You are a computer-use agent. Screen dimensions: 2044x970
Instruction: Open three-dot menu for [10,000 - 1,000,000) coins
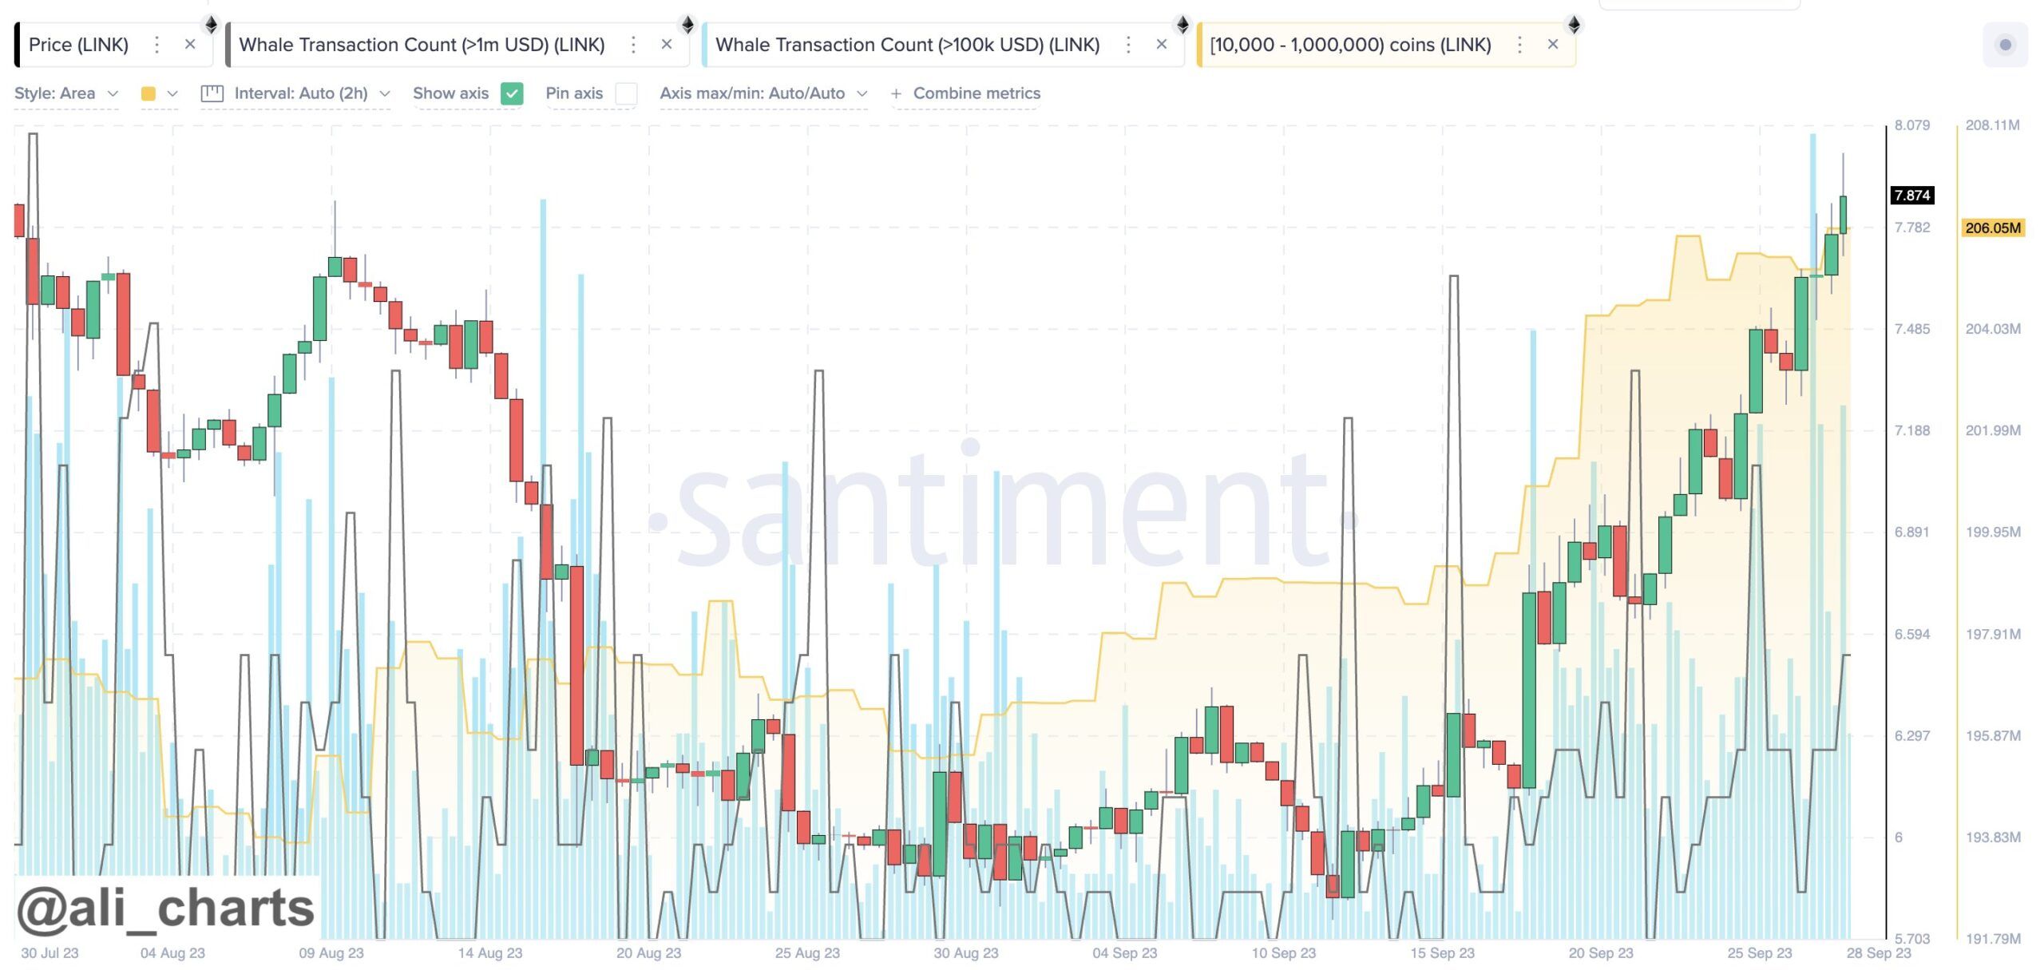pyautogui.click(x=1519, y=45)
